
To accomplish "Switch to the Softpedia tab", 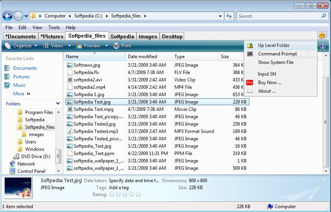I will point(122,36).
